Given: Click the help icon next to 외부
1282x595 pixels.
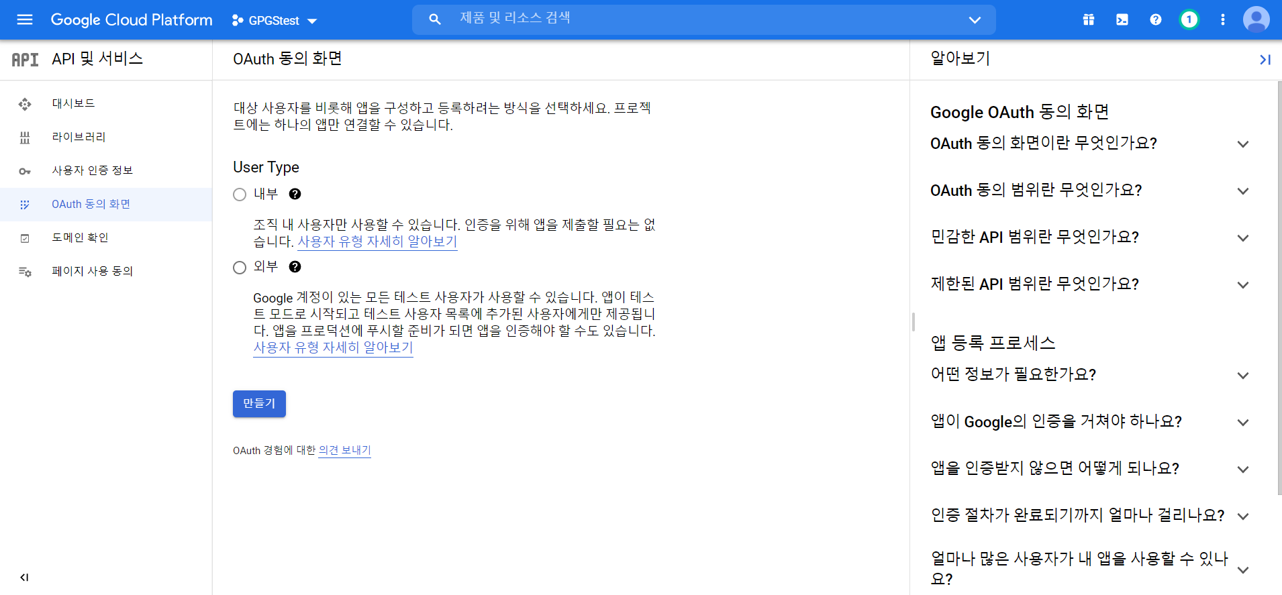Looking at the screenshot, I should point(295,267).
